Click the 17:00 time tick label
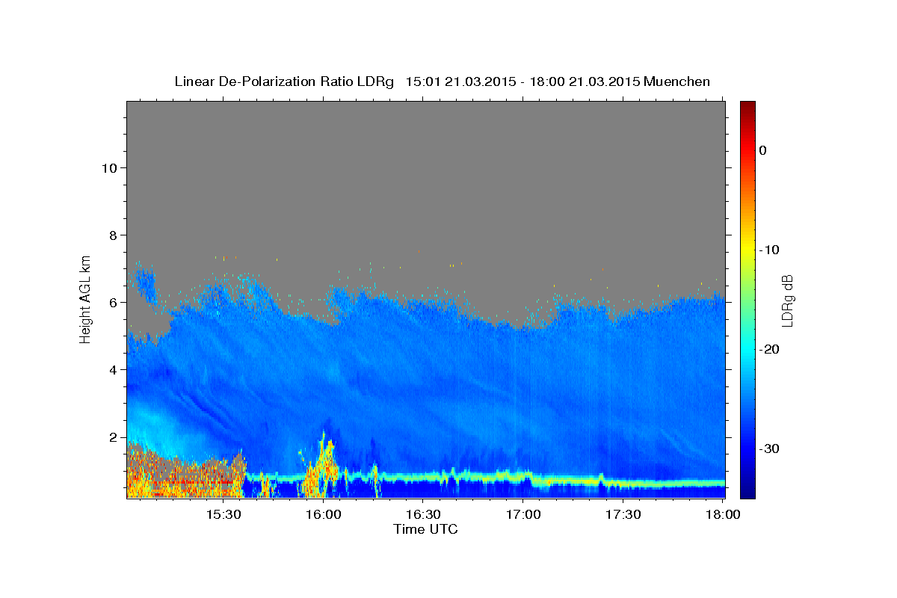897x598 pixels. [524, 515]
